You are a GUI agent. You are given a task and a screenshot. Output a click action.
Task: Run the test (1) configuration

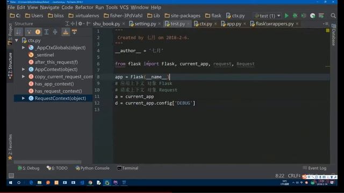[286, 16]
